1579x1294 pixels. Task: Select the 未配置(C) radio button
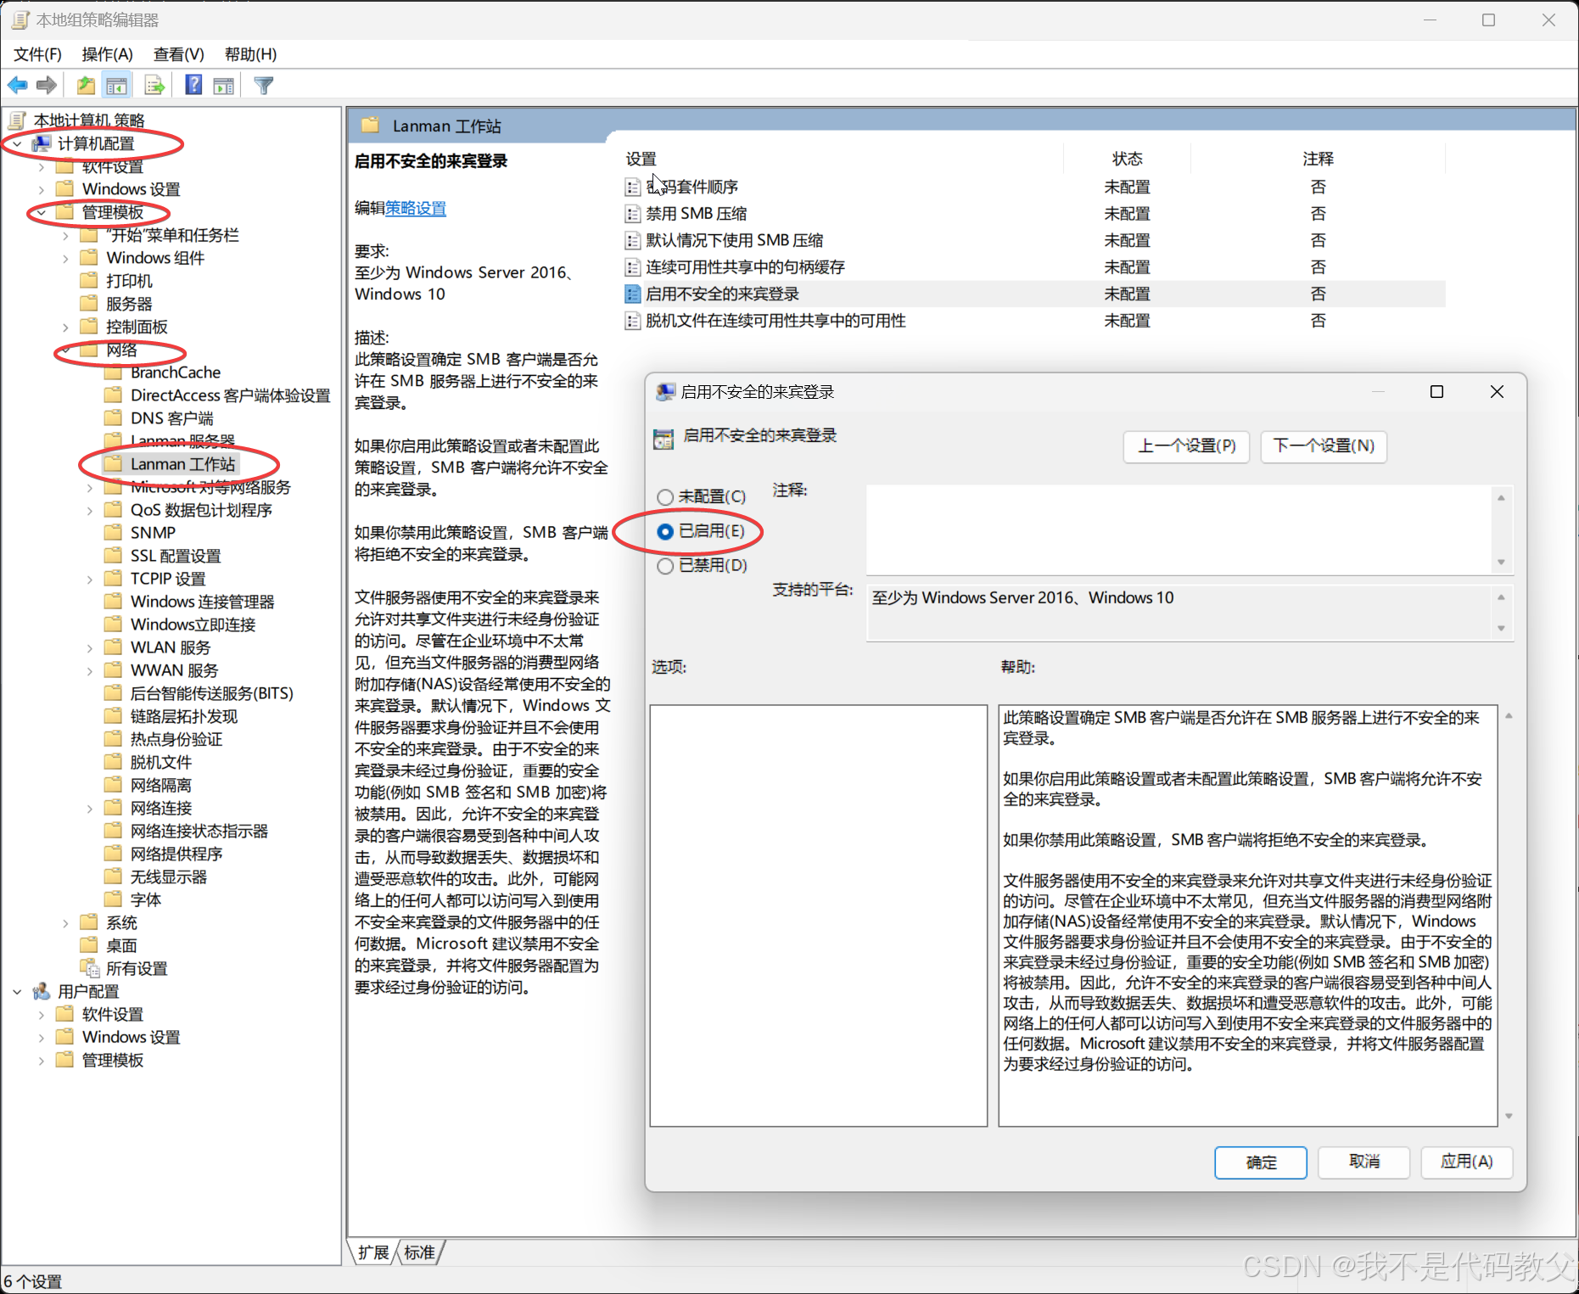tap(665, 497)
